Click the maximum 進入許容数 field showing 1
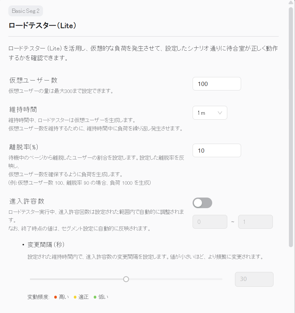The height and width of the screenshot is (313, 295). [255, 222]
